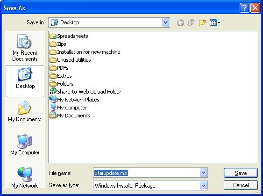Click the Cancel button
The image size is (263, 196).
pos(241,185)
